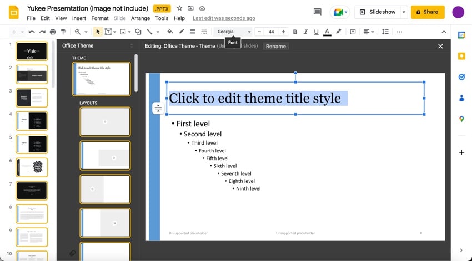The image size is (472, 261).
Task: Click the Insert comment icon
Action: click(x=353, y=32)
